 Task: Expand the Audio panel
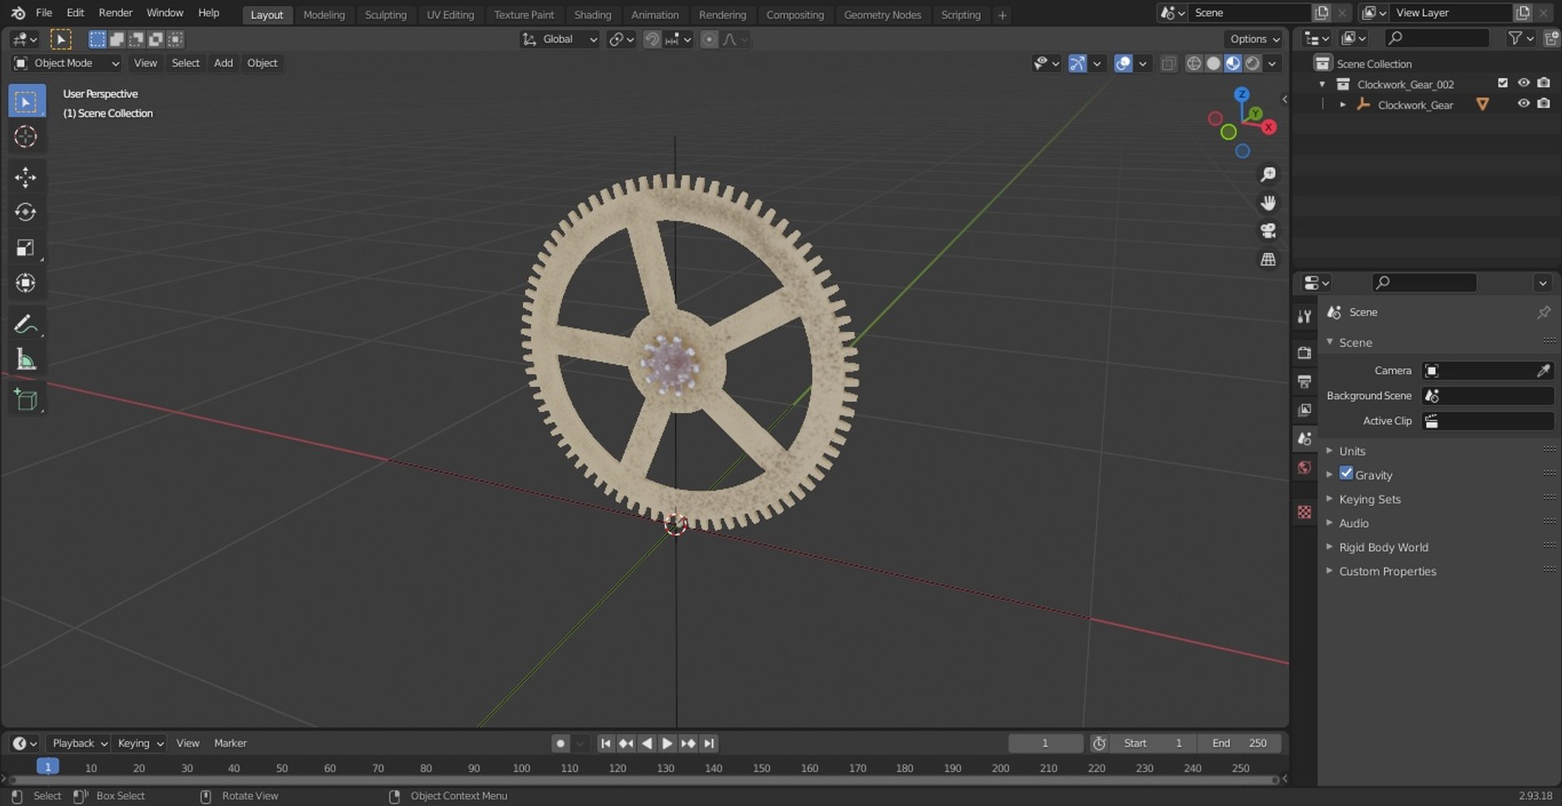pyautogui.click(x=1354, y=524)
